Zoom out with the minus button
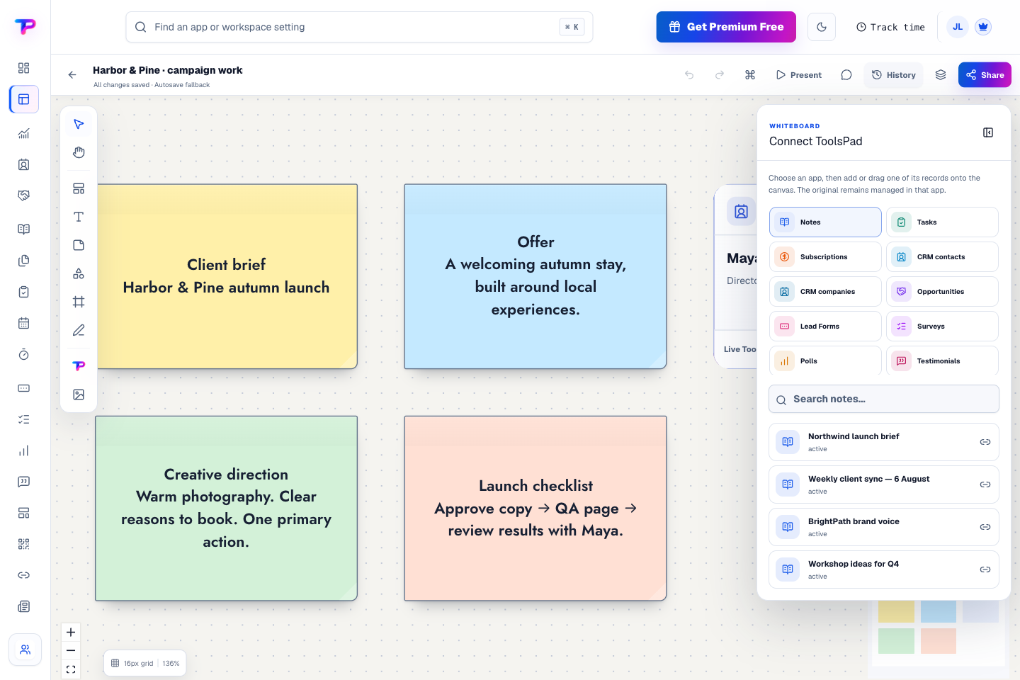The image size is (1020, 680). 71,651
